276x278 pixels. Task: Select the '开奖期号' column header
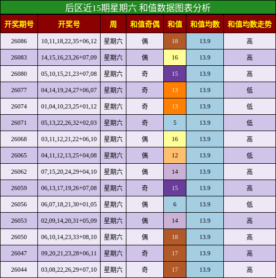pyautogui.click(x=19, y=24)
